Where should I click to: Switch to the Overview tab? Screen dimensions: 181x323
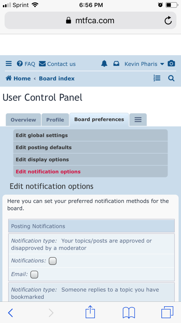23,120
